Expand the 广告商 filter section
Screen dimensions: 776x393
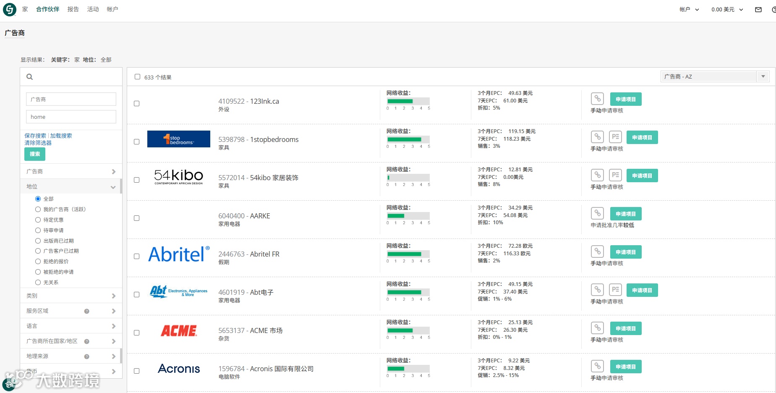click(71, 171)
